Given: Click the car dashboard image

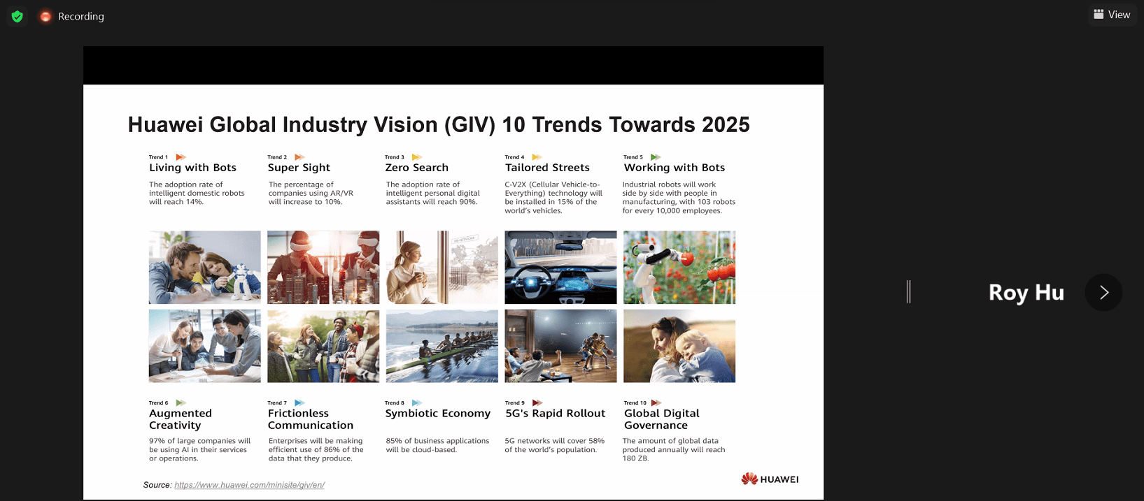Looking at the screenshot, I should click(x=560, y=268).
